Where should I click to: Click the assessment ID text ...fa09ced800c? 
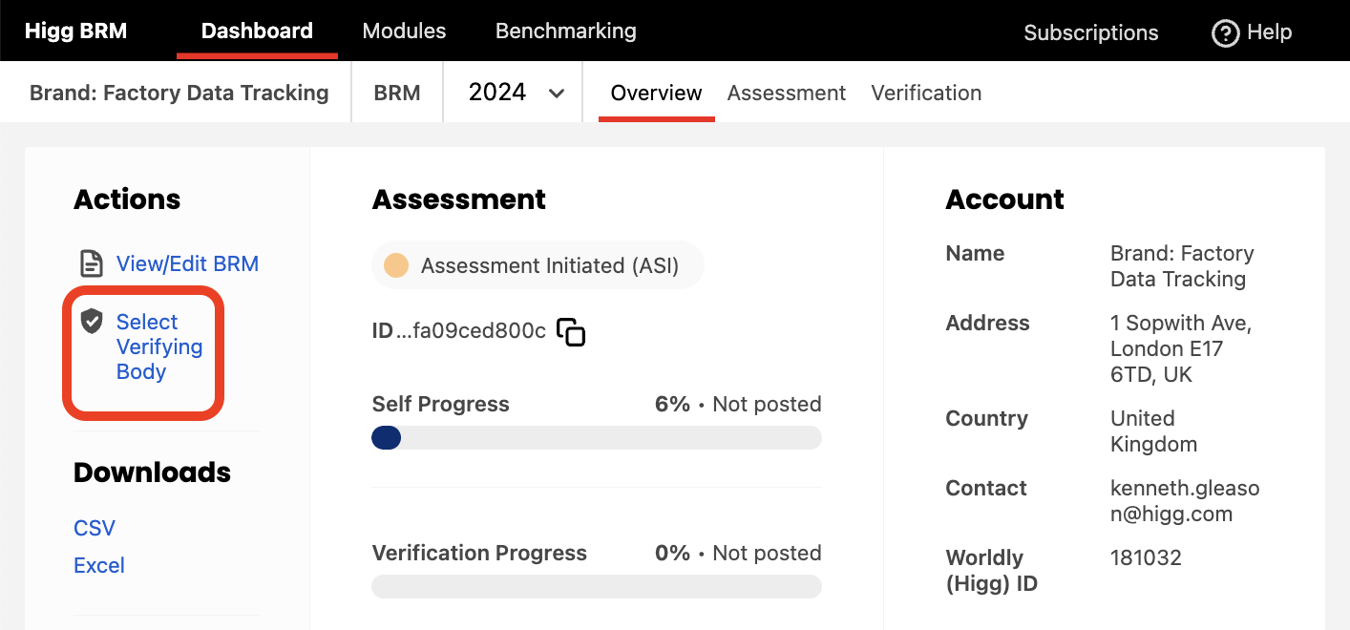coord(471,331)
